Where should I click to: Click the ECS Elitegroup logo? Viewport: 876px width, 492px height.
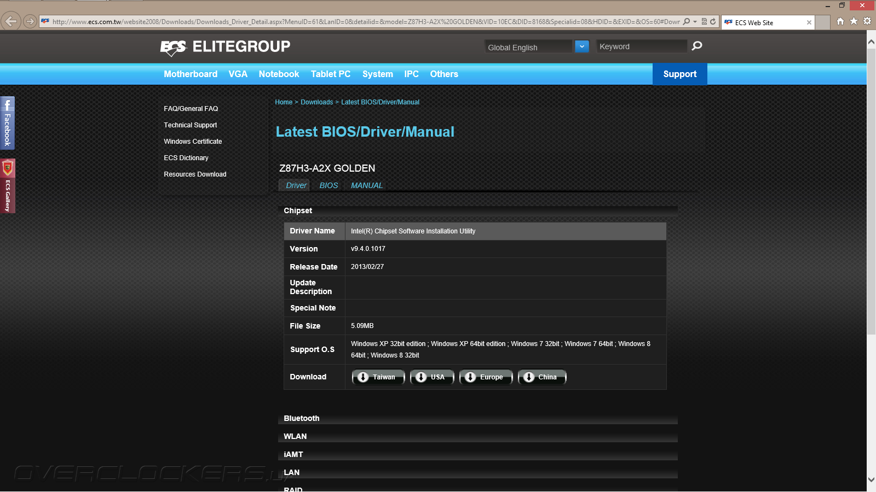pos(225,48)
